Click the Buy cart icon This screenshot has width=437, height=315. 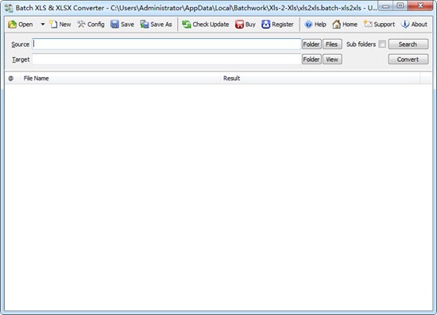(x=246, y=25)
